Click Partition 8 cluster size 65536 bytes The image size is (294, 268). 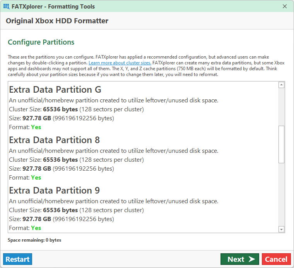click(x=60, y=159)
